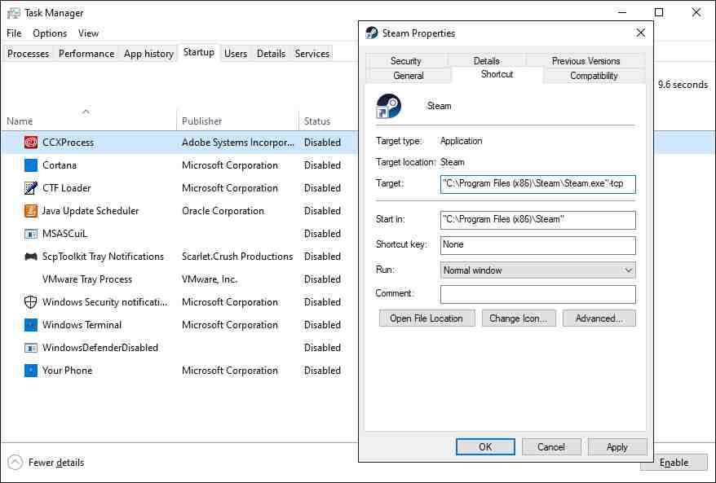716x483 pixels.
Task: Click Oracle Corporation publisher cell
Action: coord(223,211)
